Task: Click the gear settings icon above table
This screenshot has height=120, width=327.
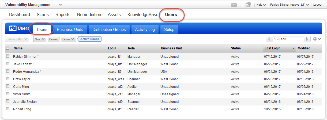Action: [x=315, y=39]
